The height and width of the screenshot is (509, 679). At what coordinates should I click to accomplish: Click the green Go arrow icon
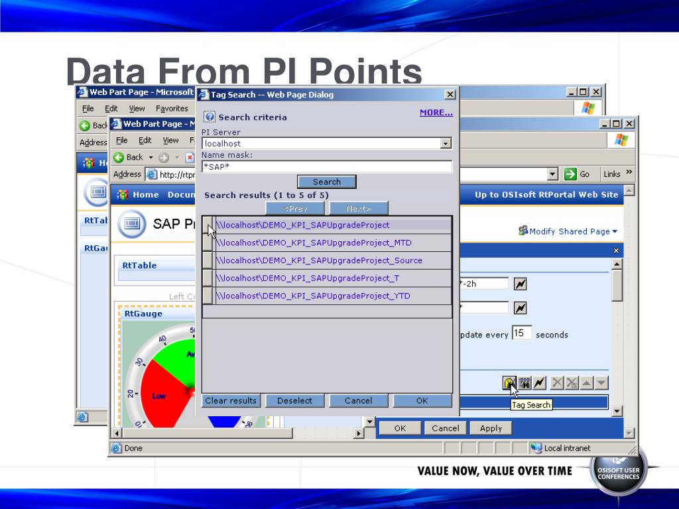pos(570,174)
